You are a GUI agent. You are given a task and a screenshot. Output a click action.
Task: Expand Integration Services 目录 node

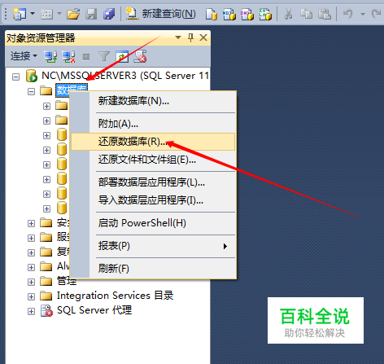(32, 296)
